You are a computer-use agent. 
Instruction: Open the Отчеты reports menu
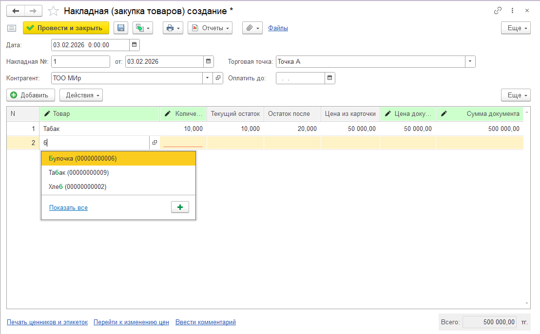(210, 28)
